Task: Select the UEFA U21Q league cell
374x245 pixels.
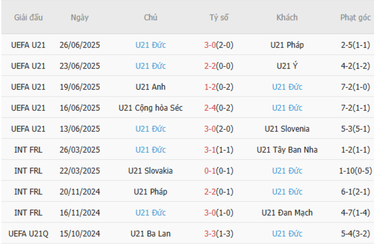Action: click(x=28, y=233)
